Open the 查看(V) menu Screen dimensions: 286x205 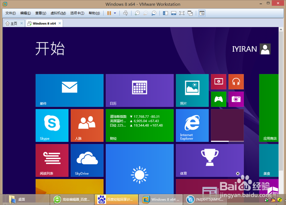pos(41,13)
